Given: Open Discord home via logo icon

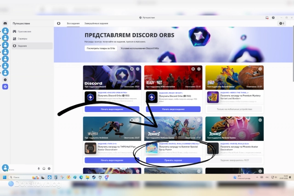Looking at the screenshot, I should (x=5, y=23).
